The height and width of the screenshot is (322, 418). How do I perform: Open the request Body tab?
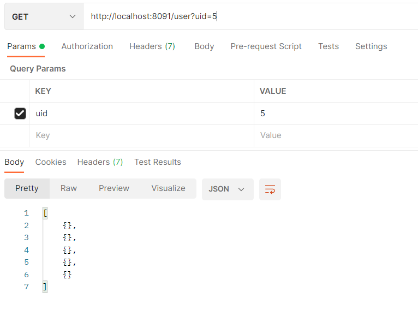click(204, 46)
